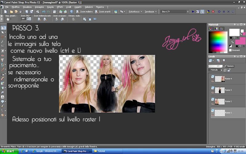Toggle the script output palette button

pos(202,12)
